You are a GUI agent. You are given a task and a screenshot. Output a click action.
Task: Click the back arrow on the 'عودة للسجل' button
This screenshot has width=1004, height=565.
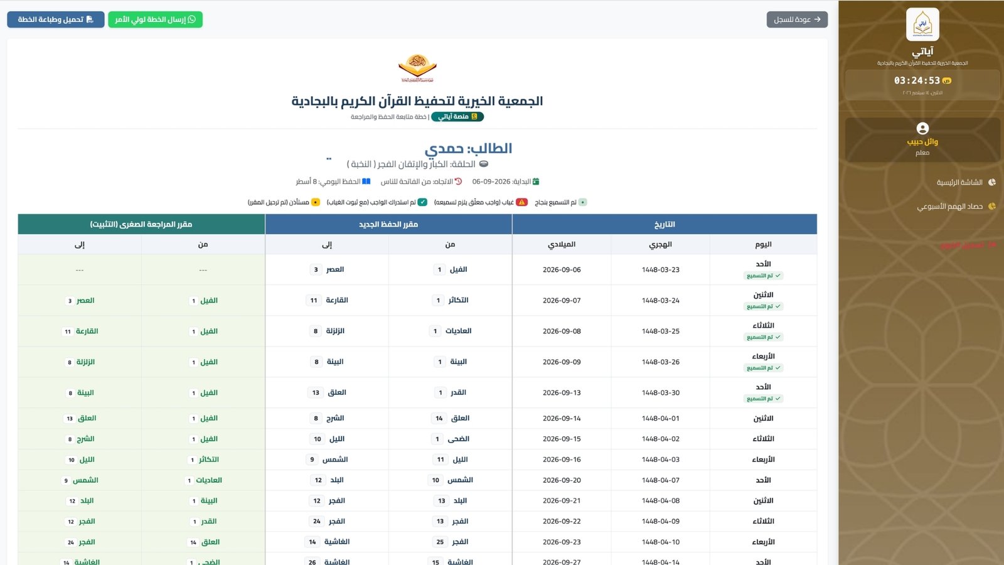[818, 19]
